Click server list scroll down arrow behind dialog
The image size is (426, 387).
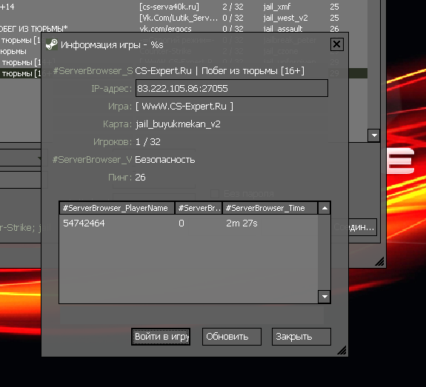point(374,135)
